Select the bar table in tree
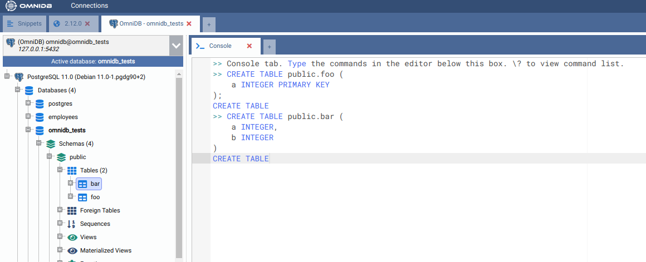This screenshot has height=262, width=646. click(x=95, y=184)
